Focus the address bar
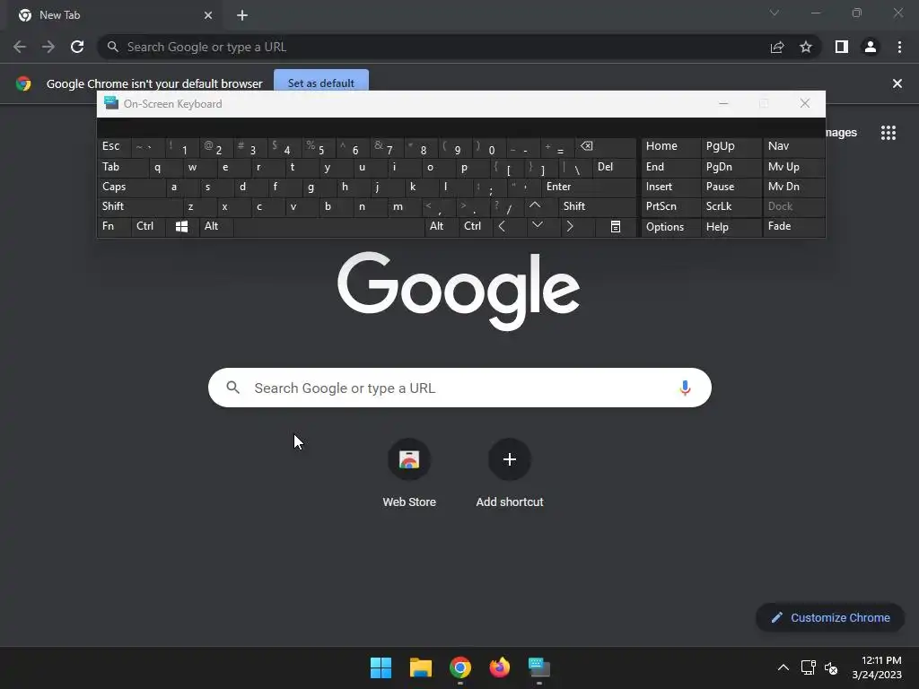The image size is (919, 689). point(433,47)
